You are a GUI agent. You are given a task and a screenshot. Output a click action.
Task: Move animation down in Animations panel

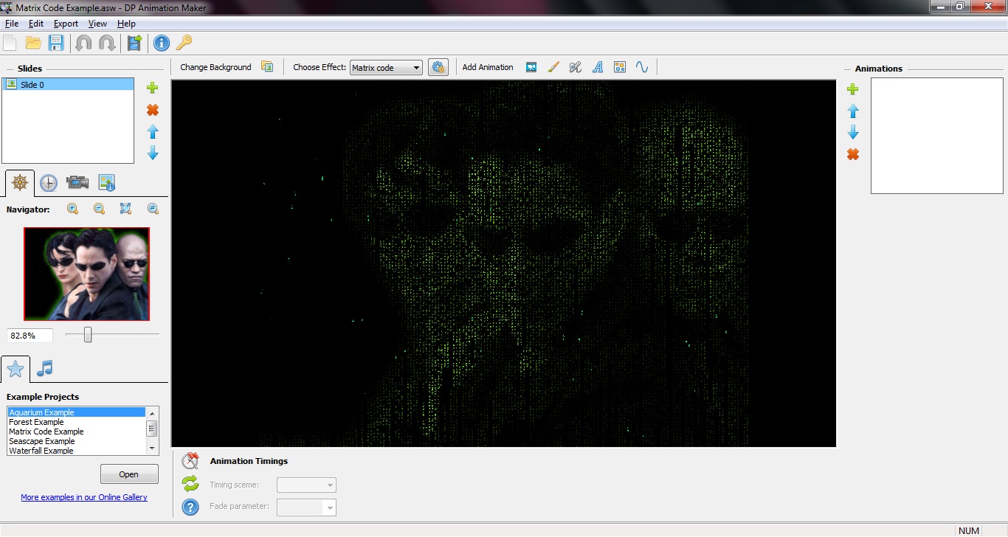853,132
